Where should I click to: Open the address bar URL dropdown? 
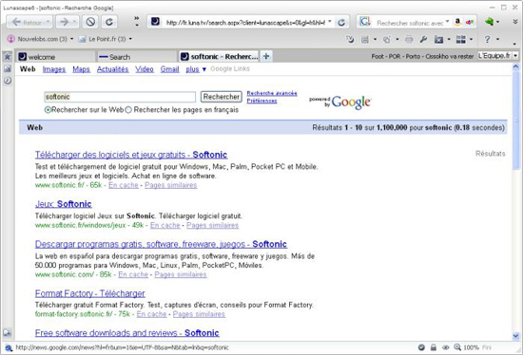(330, 22)
